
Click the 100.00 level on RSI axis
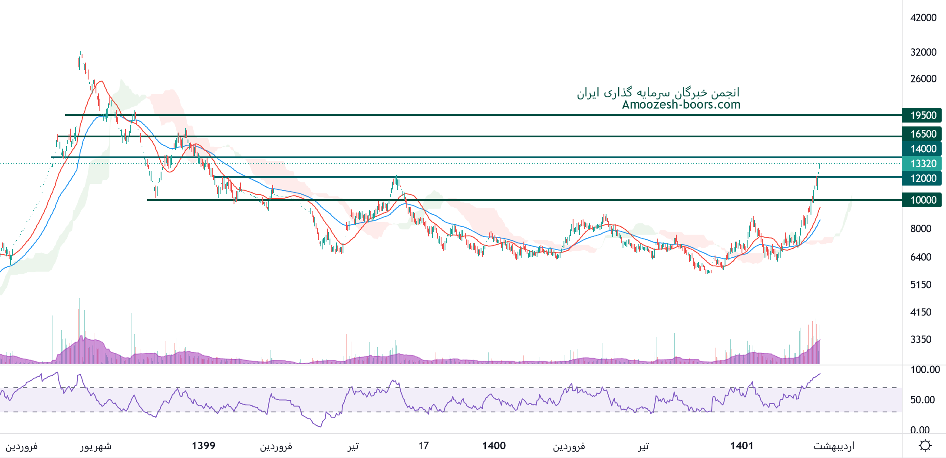click(925, 370)
